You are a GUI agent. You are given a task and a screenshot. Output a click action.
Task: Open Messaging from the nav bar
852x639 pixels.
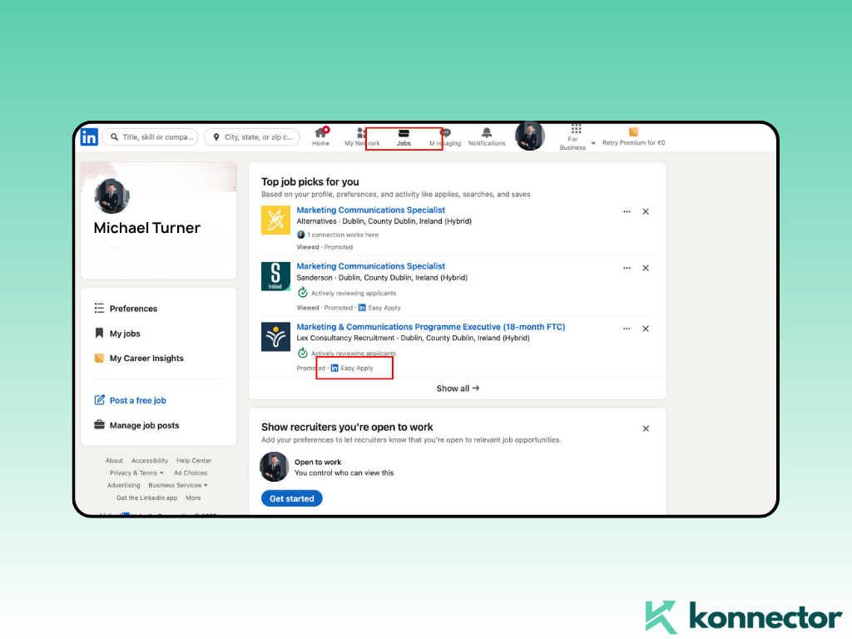click(x=445, y=137)
